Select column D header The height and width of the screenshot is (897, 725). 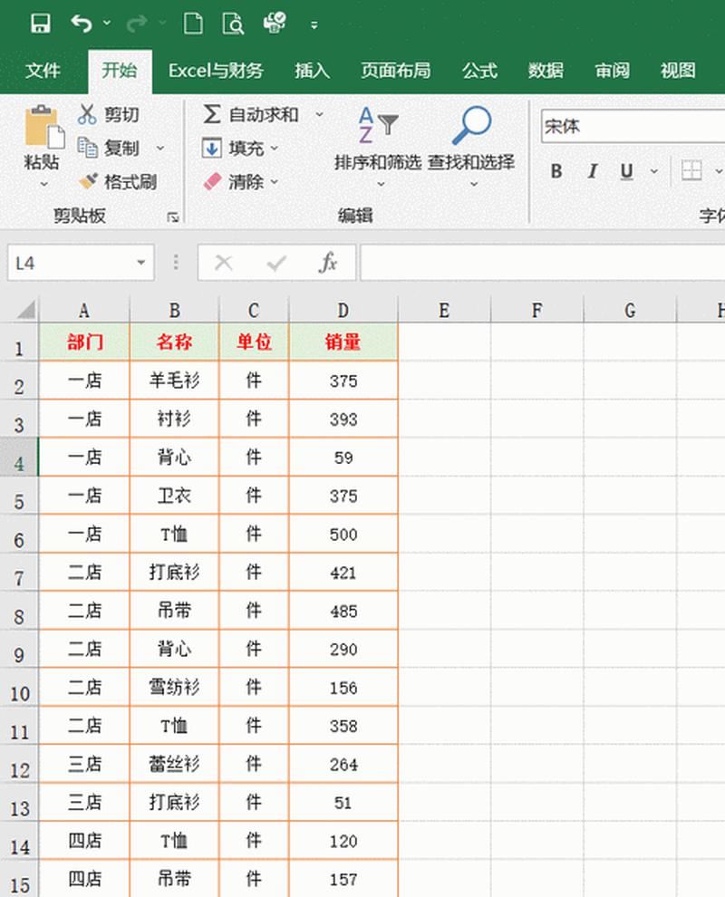[x=343, y=310]
